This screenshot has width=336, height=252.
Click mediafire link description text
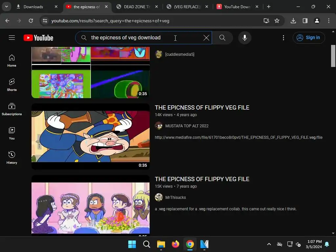tap(239, 137)
